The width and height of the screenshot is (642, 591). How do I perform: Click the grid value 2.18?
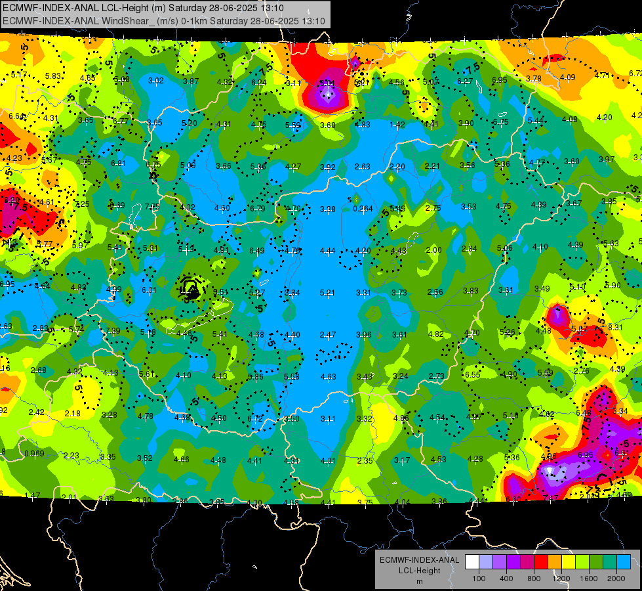[x=73, y=414]
